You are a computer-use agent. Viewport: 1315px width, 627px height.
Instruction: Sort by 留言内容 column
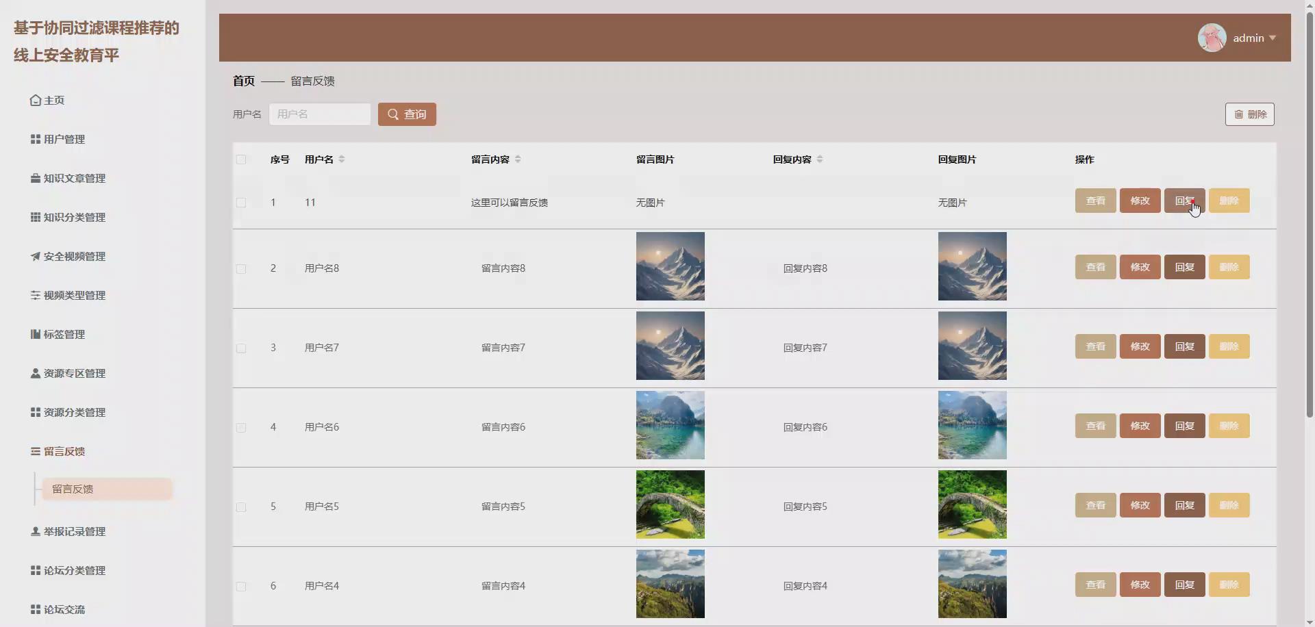coord(517,159)
